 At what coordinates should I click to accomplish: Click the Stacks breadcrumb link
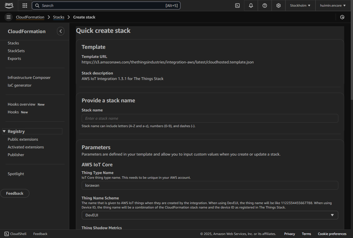pos(59,17)
